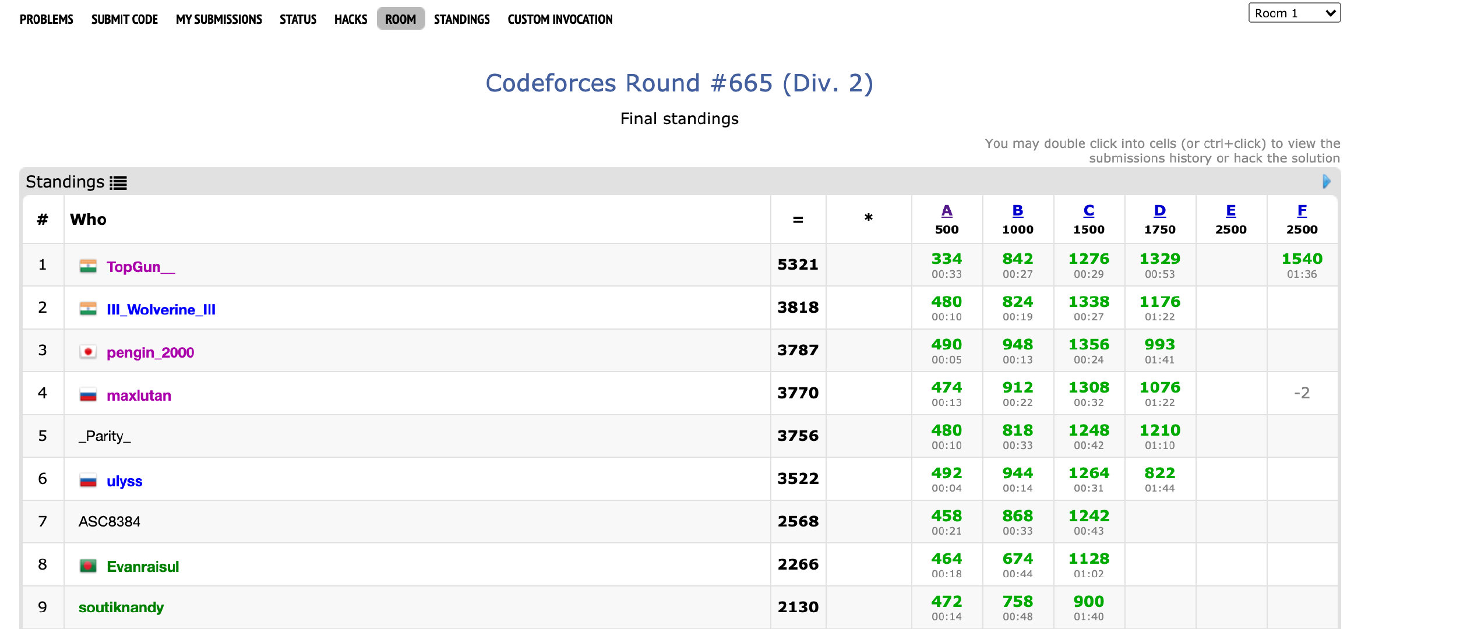1467x629 pixels.
Task: Open the PROBLEMS menu tab
Action: pos(47,19)
